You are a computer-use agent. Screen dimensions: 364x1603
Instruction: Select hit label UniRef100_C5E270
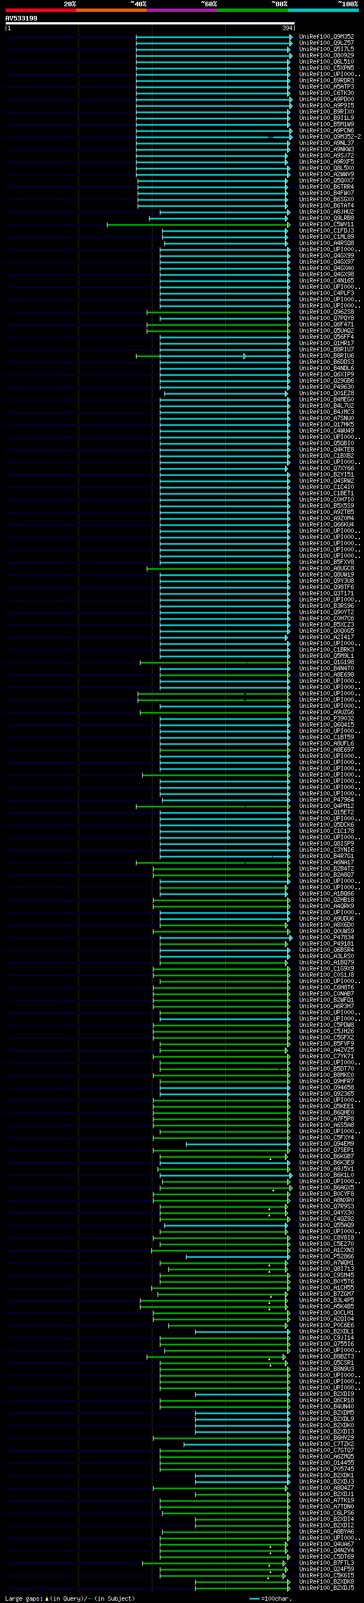click(x=326, y=1243)
